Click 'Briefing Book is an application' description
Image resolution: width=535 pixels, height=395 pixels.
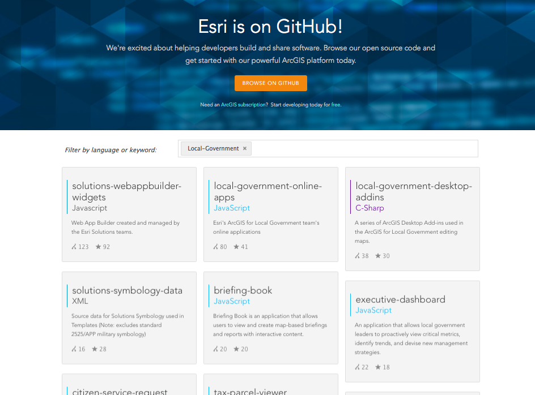270,325
